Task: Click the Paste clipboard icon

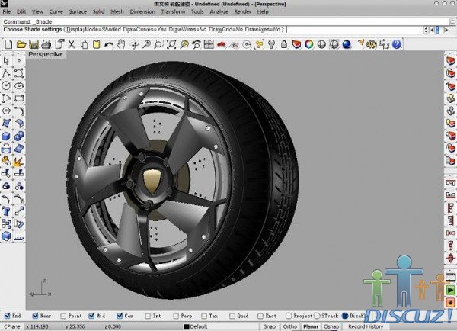Action: point(96,44)
